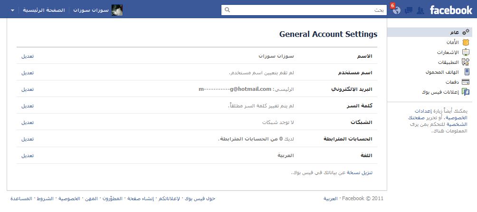This screenshot has height=212, width=477.
Task: Click the profile picture thumbnail
Action: pos(117,10)
